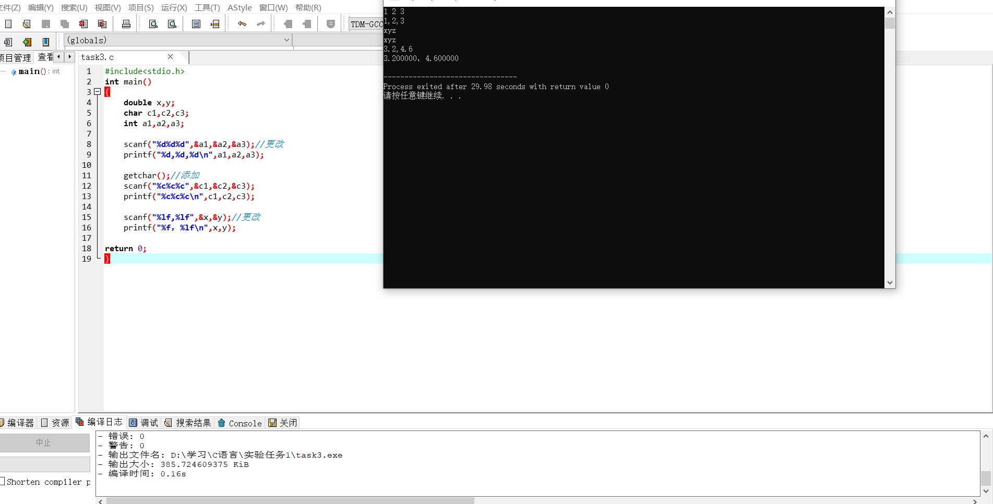This screenshot has width=993, height=504.
Task: Click the blue two-row panel icon beside Replace
Action: pyautogui.click(x=196, y=24)
